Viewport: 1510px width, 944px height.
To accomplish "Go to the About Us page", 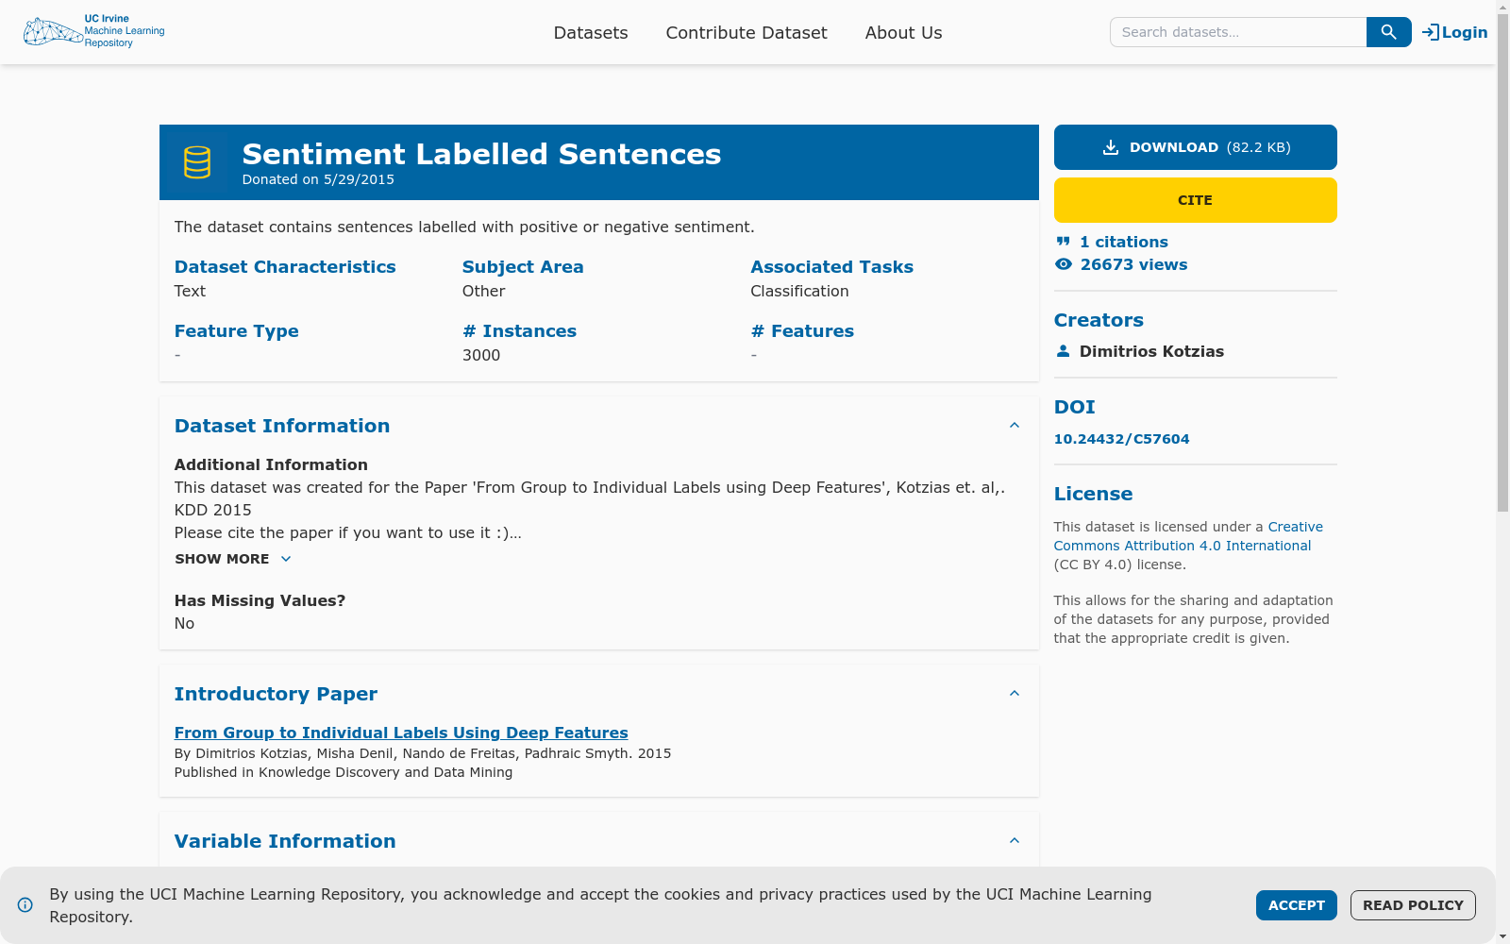I will [x=903, y=33].
